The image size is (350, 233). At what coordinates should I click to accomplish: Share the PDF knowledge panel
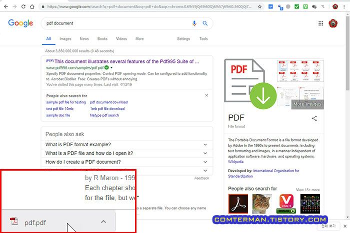[314, 118]
